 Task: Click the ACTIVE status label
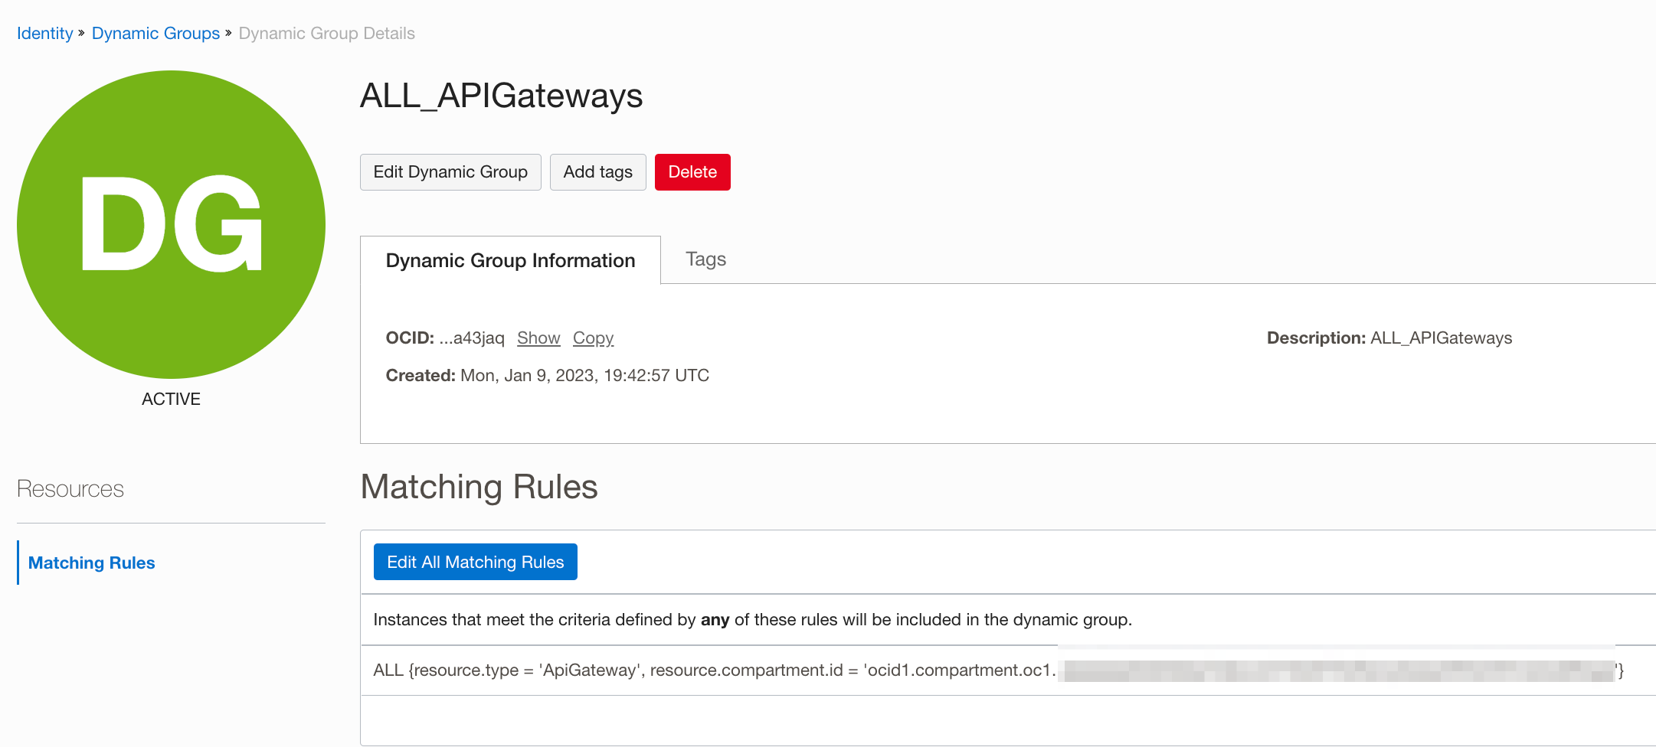coord(170,398)
